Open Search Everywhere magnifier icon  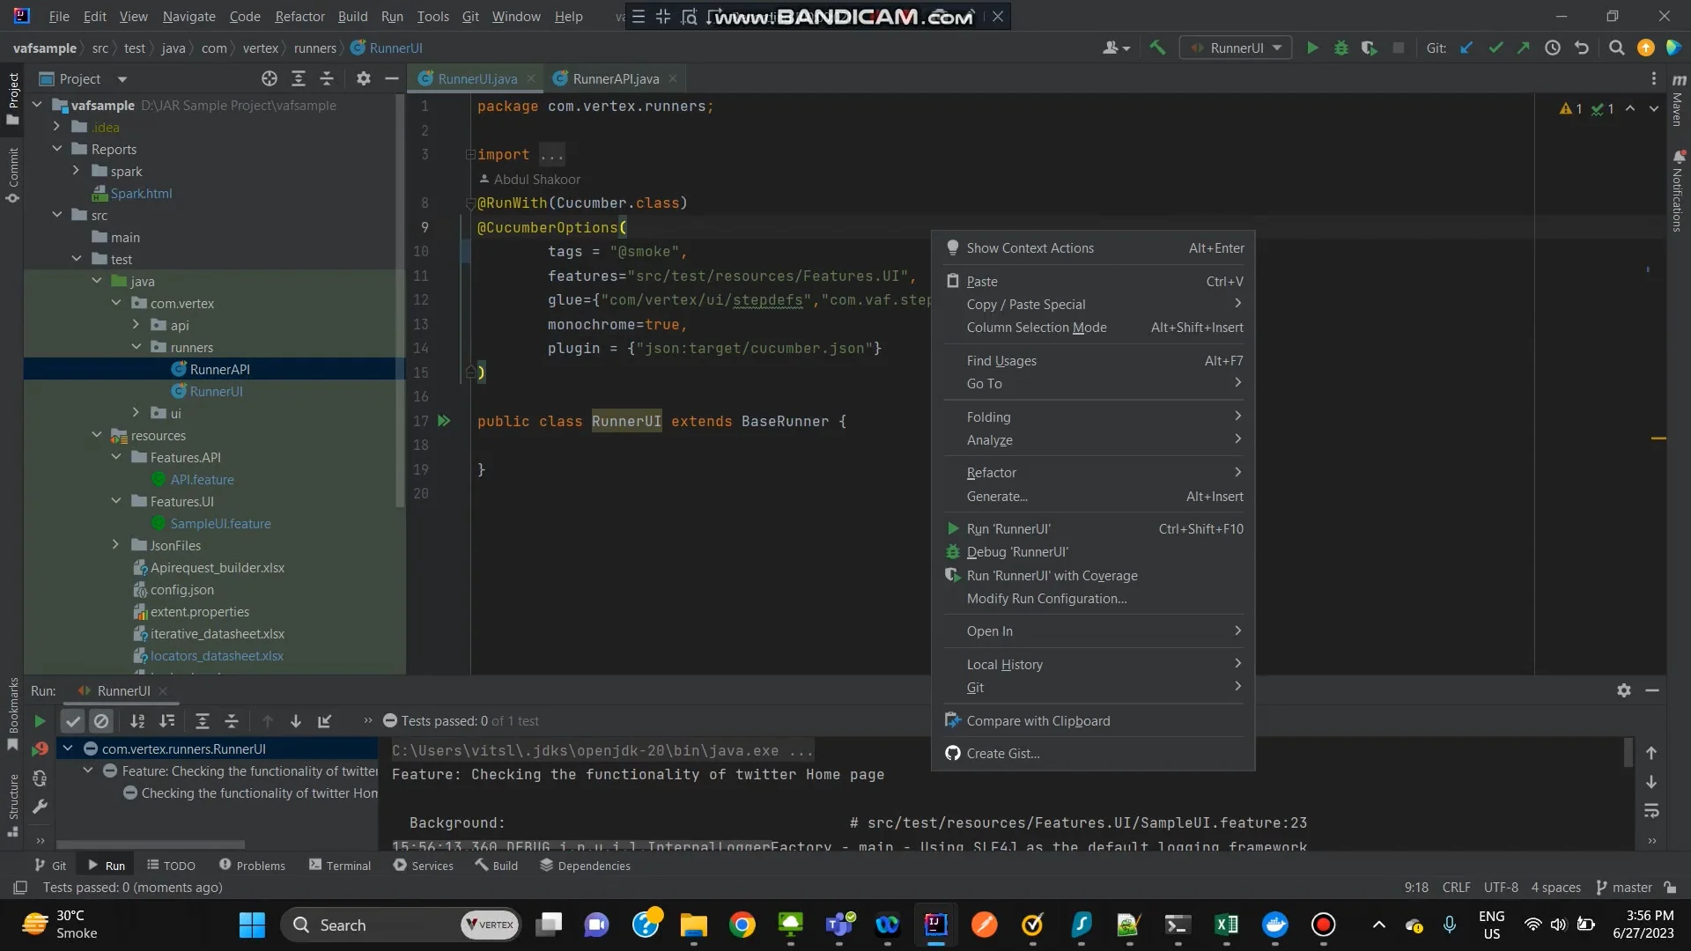point(1616,48)
